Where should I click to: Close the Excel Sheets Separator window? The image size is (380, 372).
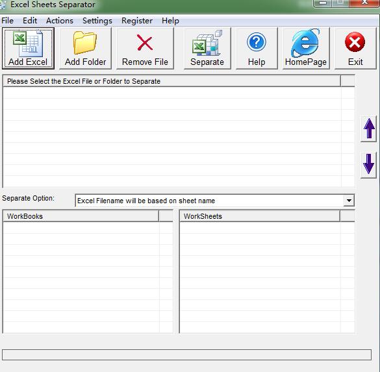point(364,3)
